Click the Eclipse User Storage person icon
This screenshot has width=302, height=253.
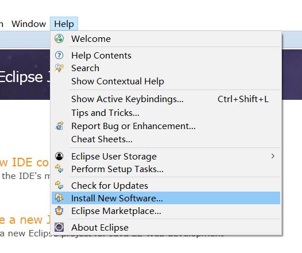coord(59,156)
